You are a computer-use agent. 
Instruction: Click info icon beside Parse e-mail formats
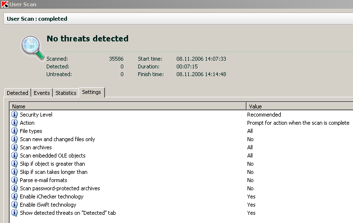click(x=14, y=180)
